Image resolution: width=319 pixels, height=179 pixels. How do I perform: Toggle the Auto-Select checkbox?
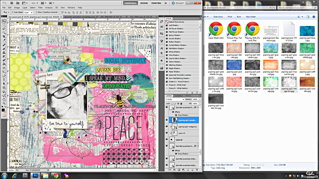coord(13,12)
